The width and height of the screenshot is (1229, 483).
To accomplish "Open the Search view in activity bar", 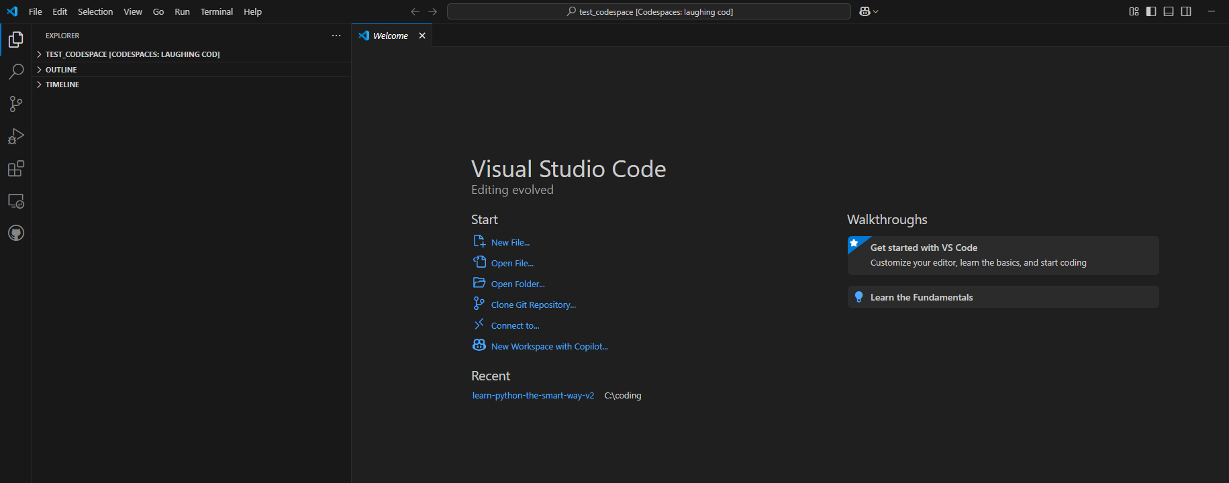I will click(x=16, y=72).
